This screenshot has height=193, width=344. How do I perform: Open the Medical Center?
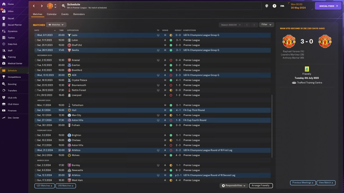coord(15,64)
